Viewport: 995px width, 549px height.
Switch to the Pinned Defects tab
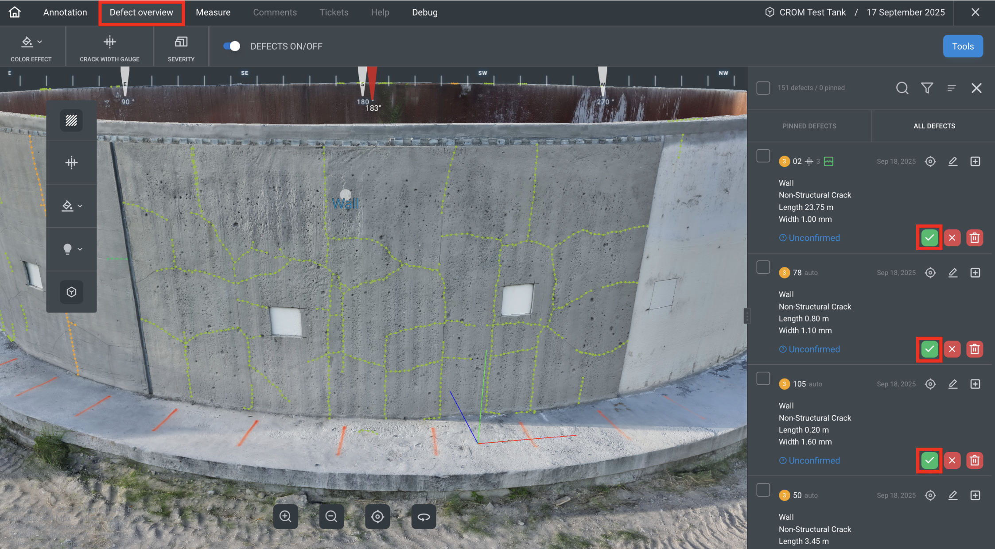click(809, 126)
